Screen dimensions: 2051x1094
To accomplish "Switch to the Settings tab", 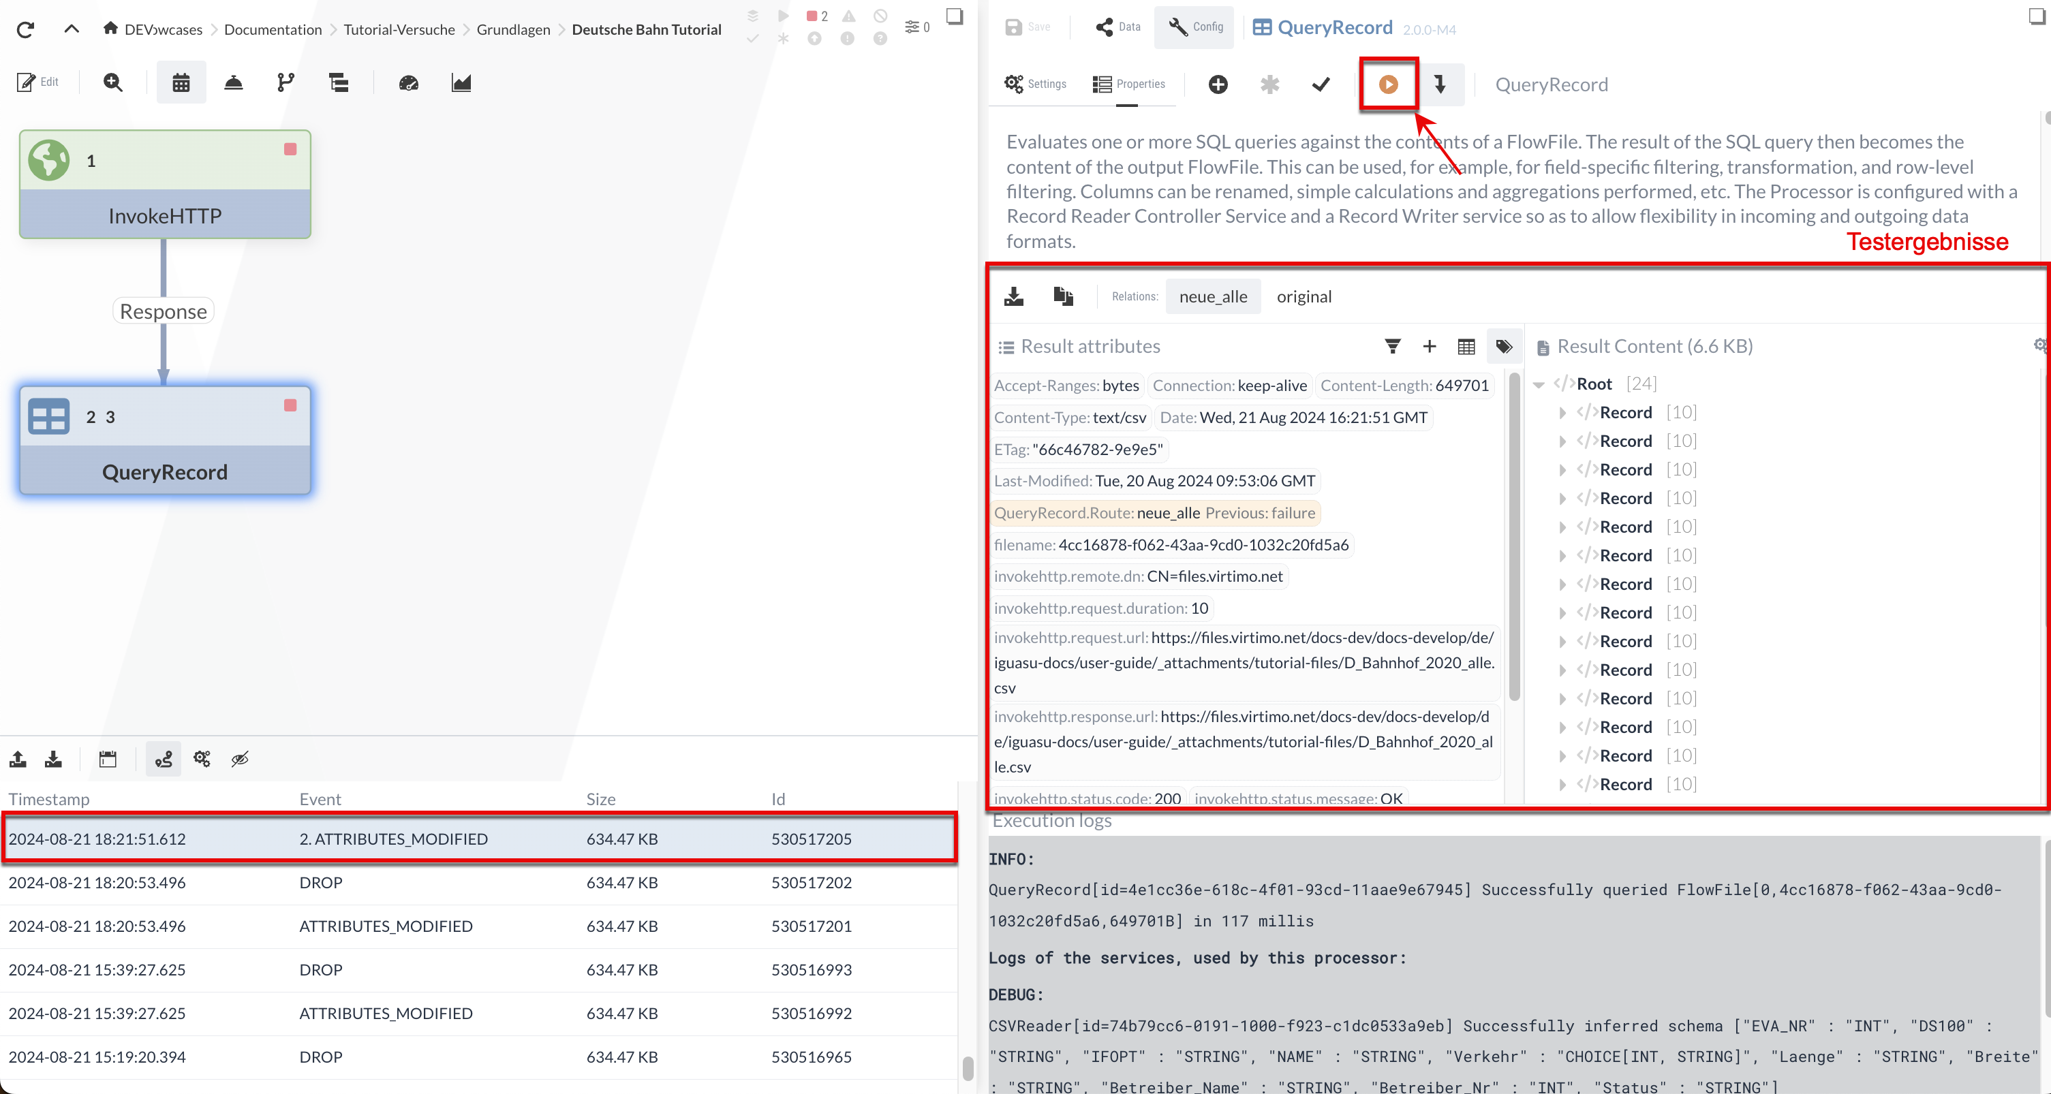I will 1034,84.
